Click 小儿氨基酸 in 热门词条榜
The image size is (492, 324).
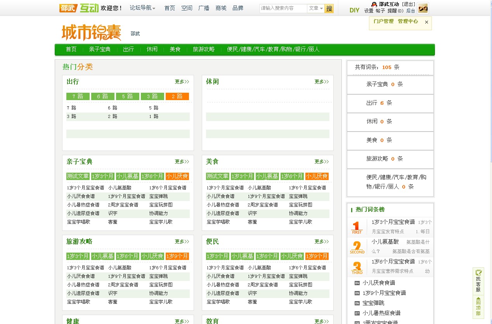coord(385,242)
